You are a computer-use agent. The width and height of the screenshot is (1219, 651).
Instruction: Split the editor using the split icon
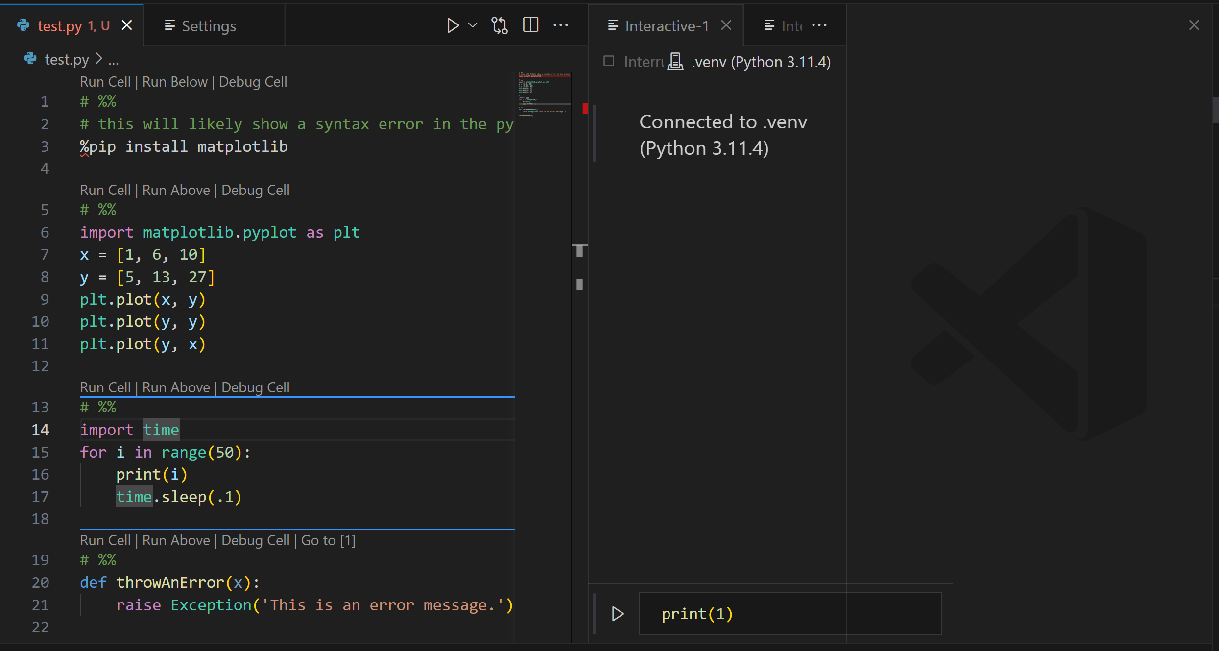(x=530, y=25)
